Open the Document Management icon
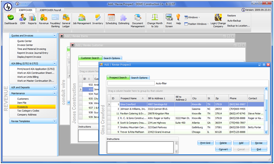Viewport: 274px width, 164px height. click(137, 21)
